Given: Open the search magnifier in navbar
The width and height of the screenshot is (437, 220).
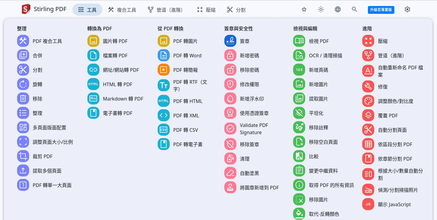Looking at the screenshot, I should 355,10.
